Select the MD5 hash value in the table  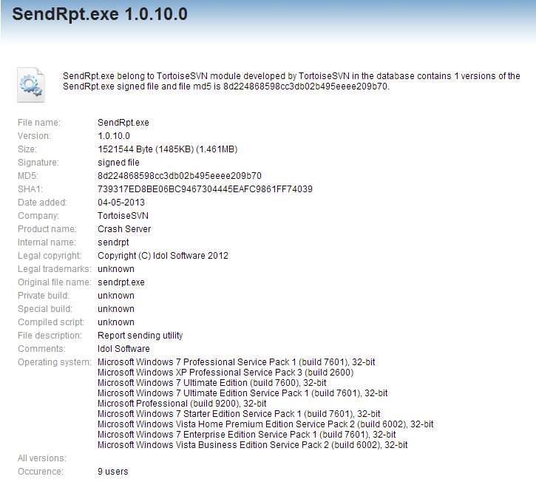pos(180,176)
